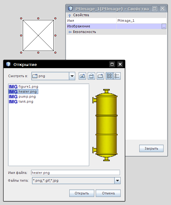This screenshot has height=205, width=171.
Task: Create a new folder icon
Action: [x=100, y=76]
